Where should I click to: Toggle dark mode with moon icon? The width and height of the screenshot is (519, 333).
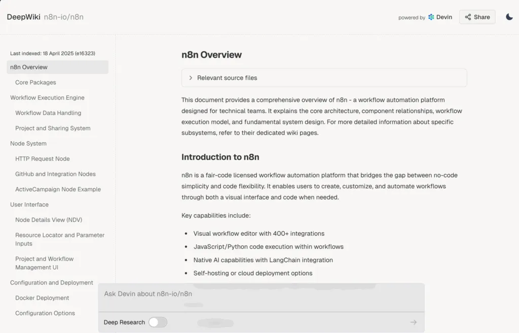point(509,17)
